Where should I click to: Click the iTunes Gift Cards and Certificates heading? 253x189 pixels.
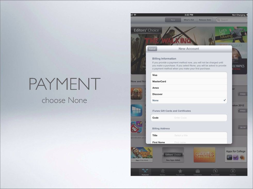171,111
